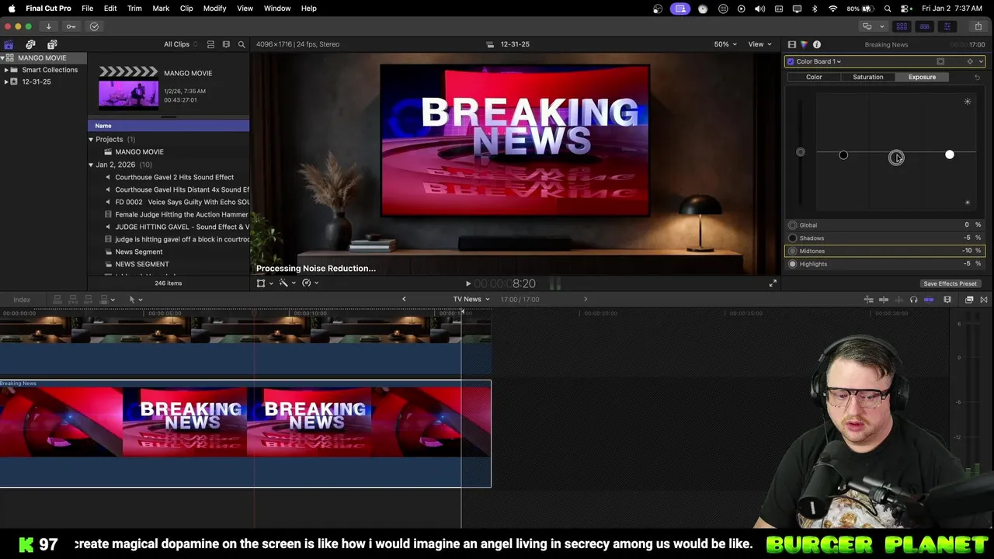
Task: Toggle timeline snapping icon
Action: pos(929,300)
